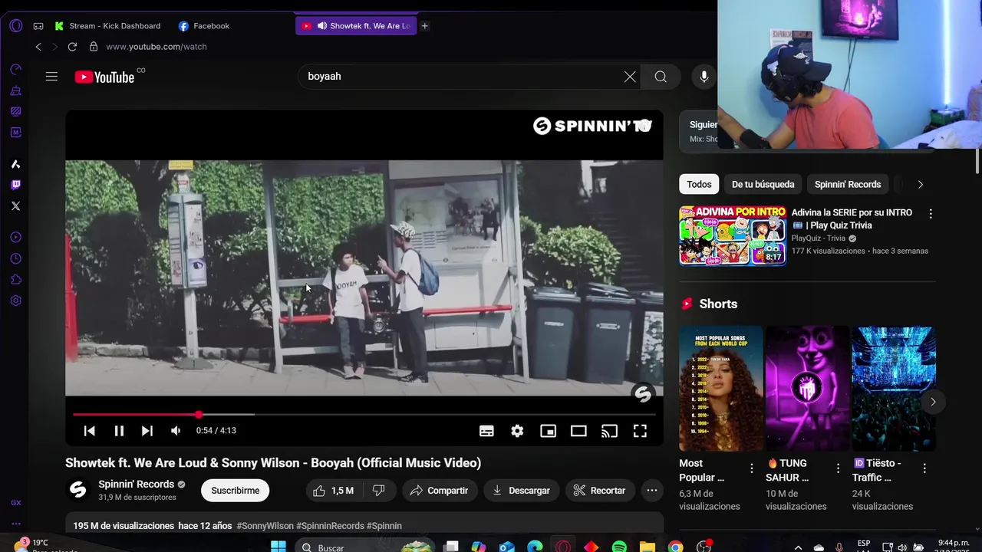Select the Showtek YouTube tab
The height and width of the screenshot is (552, 982).
click(x=356, y=26)
